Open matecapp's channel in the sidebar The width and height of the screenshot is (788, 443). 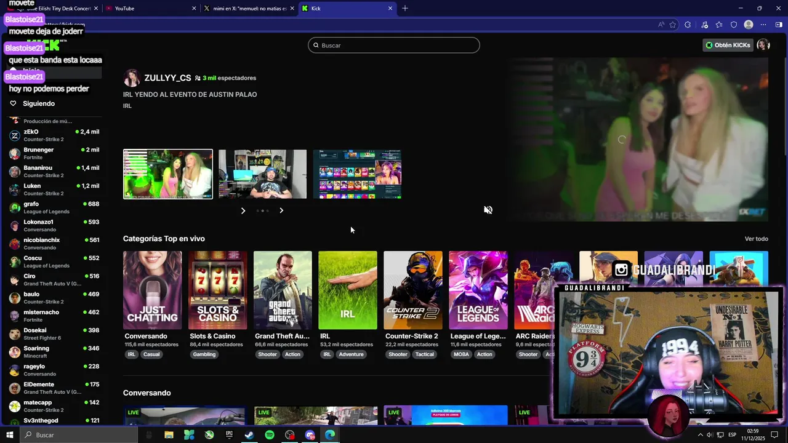[x=54, y=406]
